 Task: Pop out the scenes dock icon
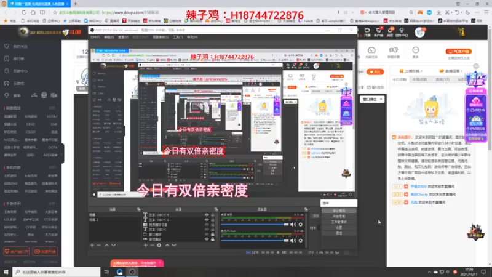[138, 209]
